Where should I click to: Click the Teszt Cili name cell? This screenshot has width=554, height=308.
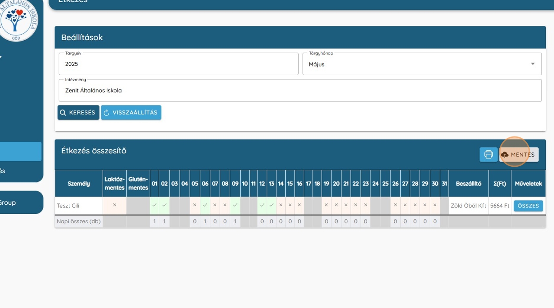point(79,206)
